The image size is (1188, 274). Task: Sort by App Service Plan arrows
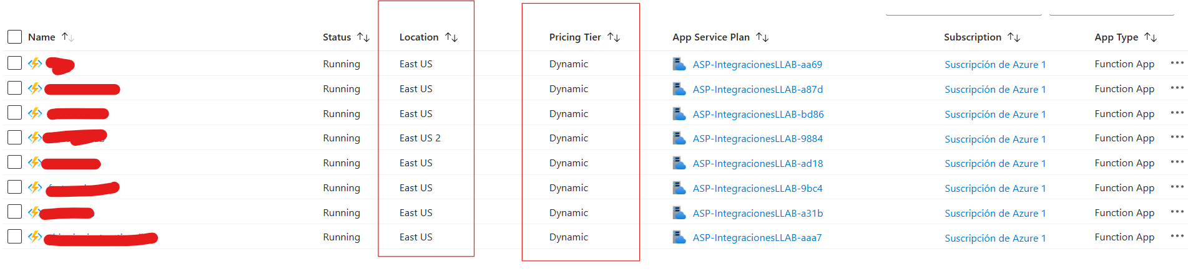tap(762, 37)
